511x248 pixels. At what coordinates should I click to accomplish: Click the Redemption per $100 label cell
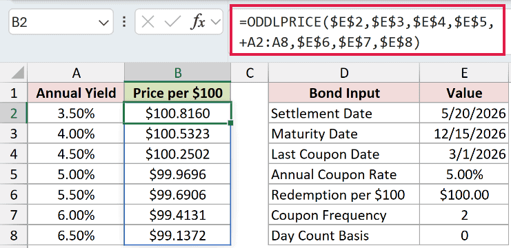click(344, 195)
